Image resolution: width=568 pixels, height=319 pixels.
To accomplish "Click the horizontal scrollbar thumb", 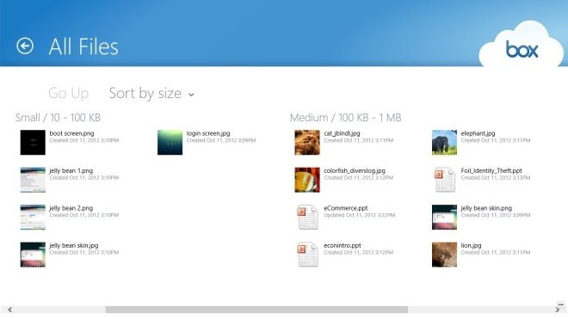I will tap(256, 310).
